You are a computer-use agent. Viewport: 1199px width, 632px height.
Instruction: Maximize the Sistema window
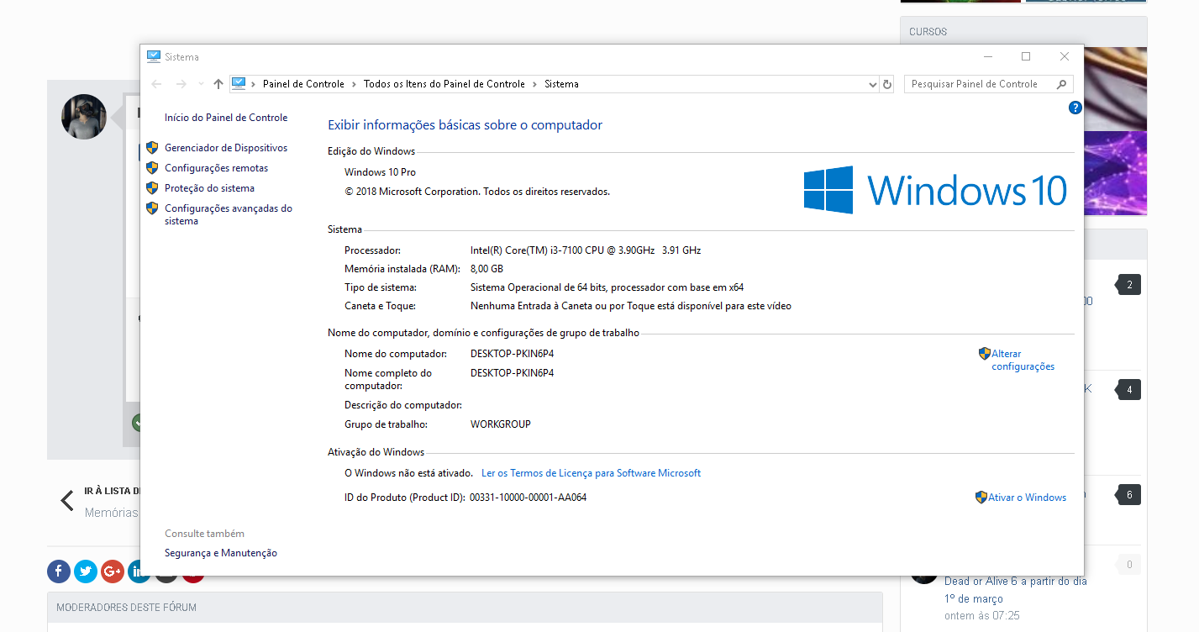click(1026, 56)
